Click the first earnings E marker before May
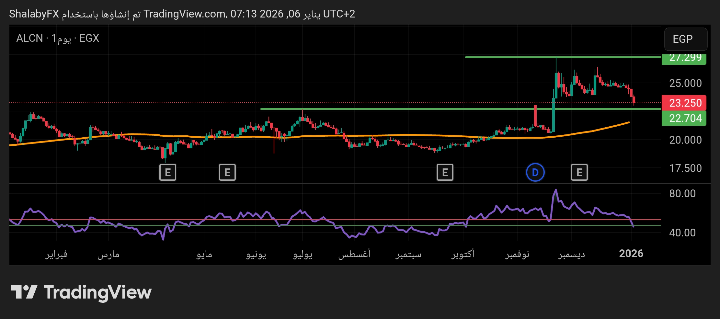The width and height of the screenshot is (720, 319). [x=167, y=172]
